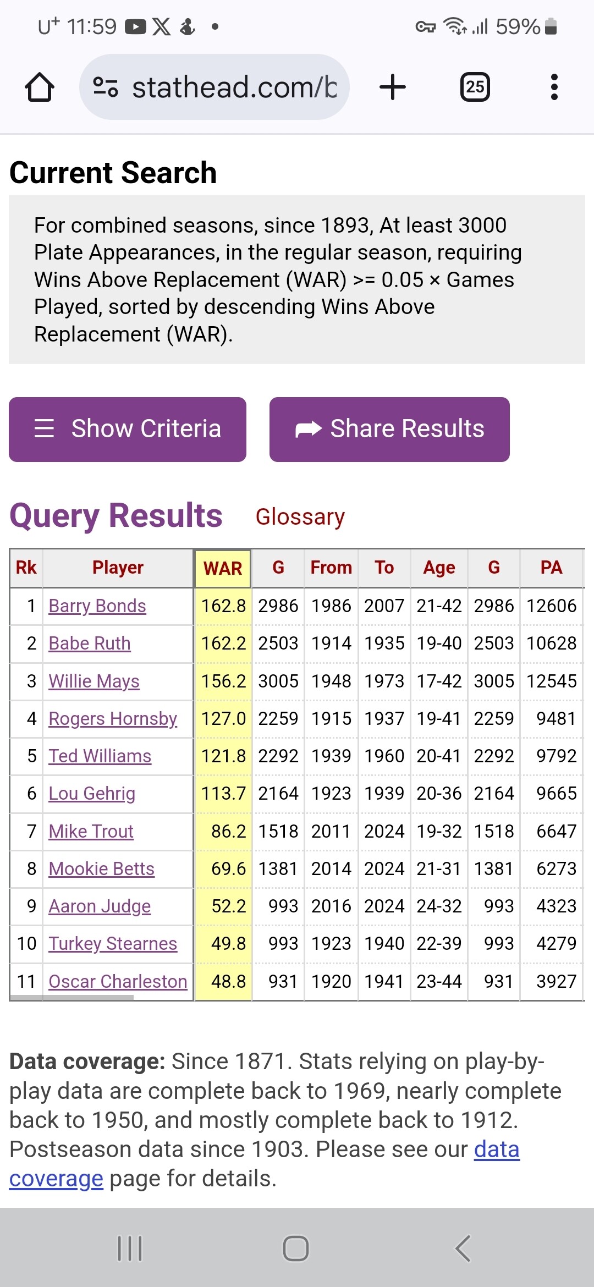Sort by the From column header

pyautogui.click(x=331, y=568)
